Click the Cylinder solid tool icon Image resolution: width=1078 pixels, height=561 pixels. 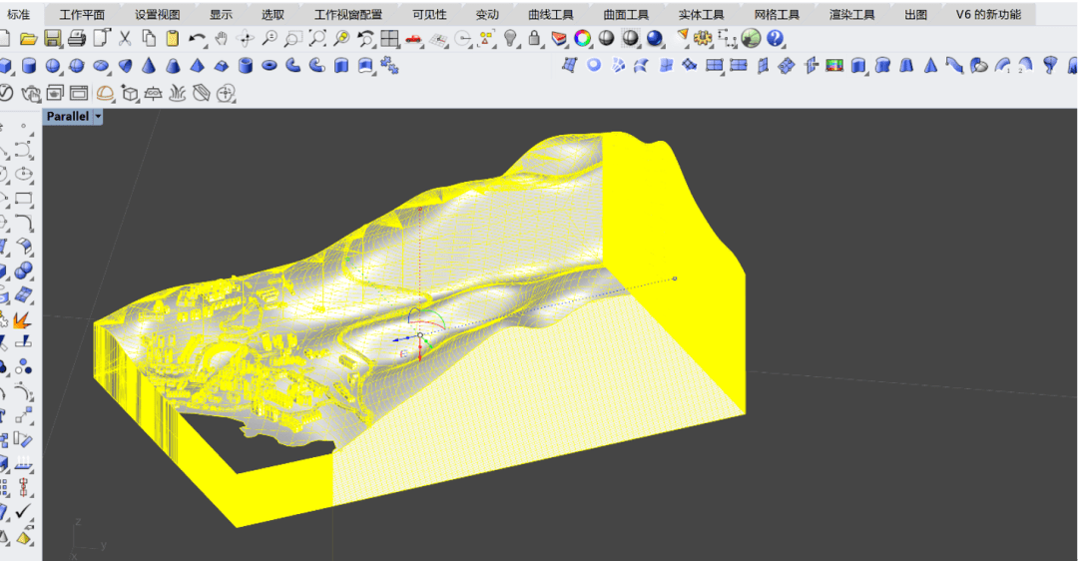point(28,66)
